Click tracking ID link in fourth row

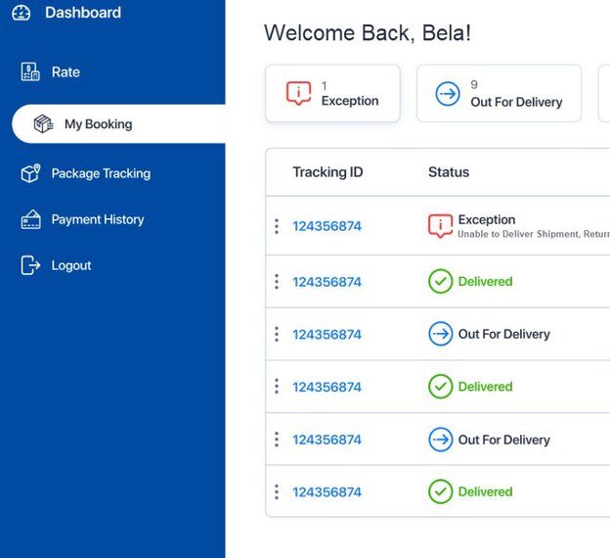point(327,387)
